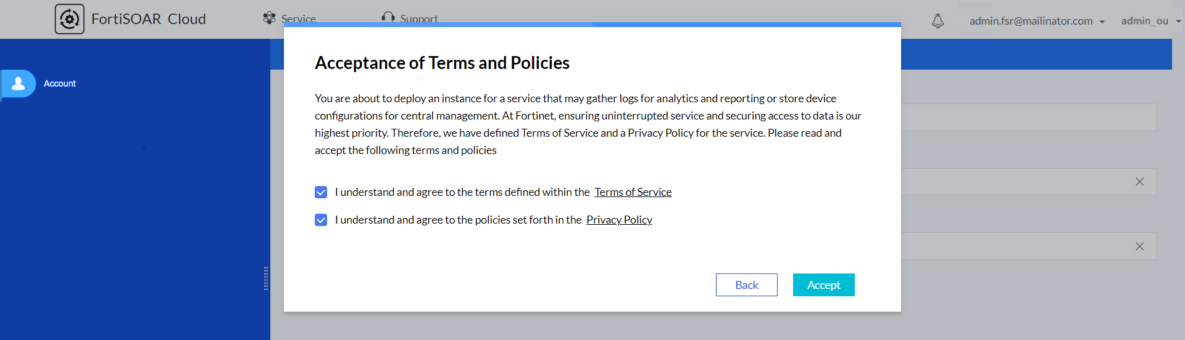Click the sidebar resize grip handle
The image size is (1185, 340).
tap(266, 278)
